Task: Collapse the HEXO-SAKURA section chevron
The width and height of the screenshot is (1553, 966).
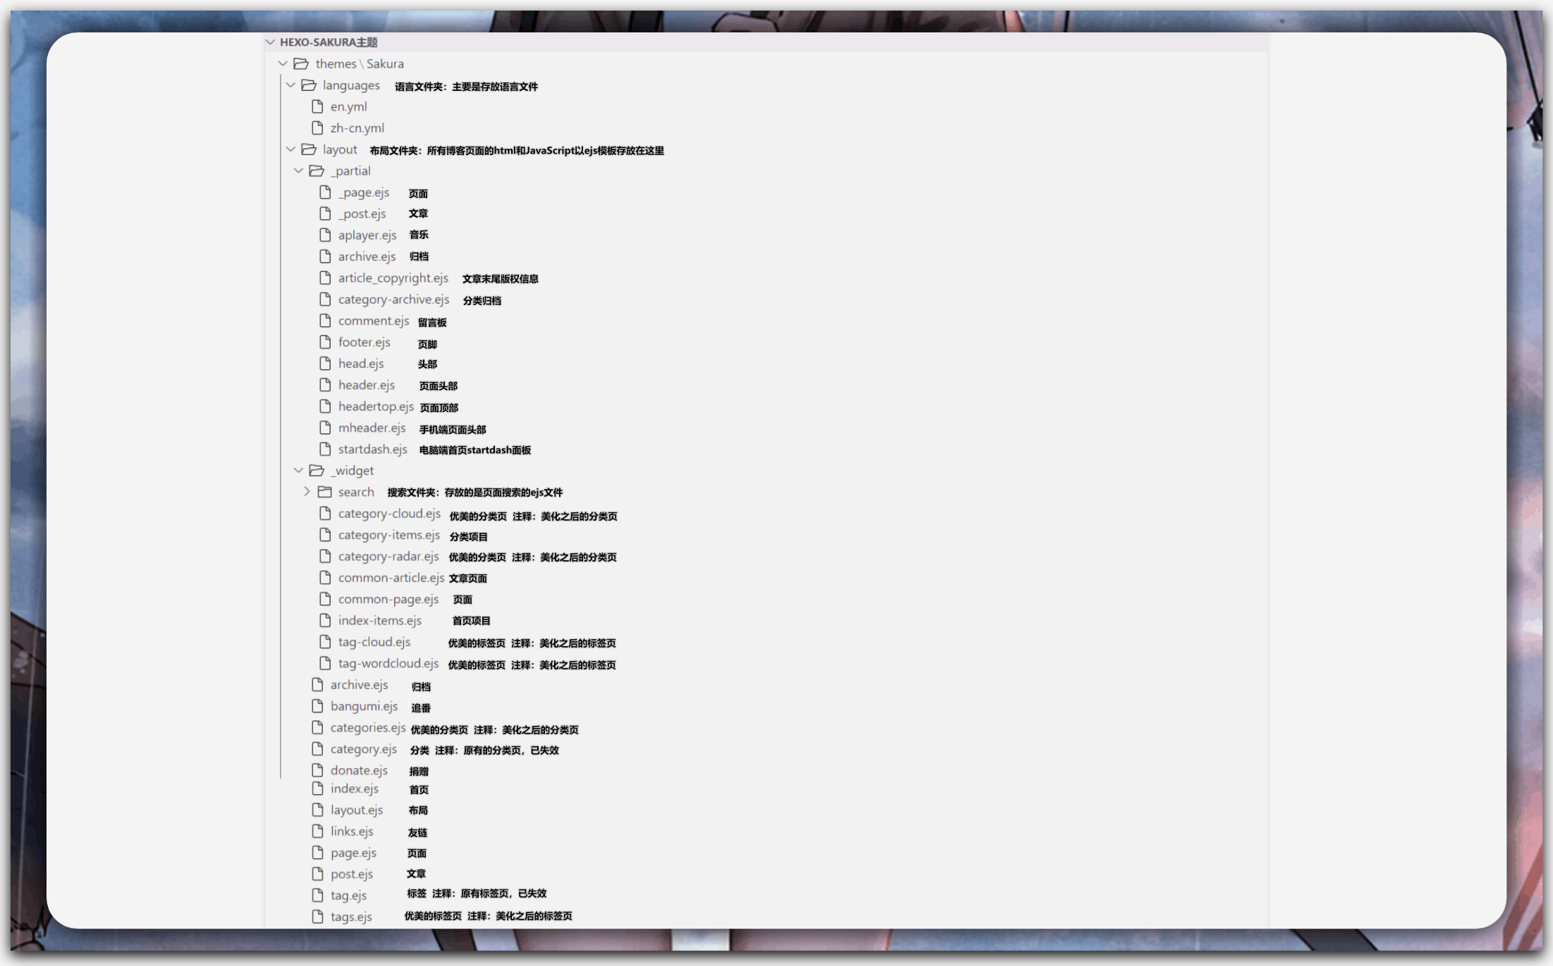Action: point(270,42)
